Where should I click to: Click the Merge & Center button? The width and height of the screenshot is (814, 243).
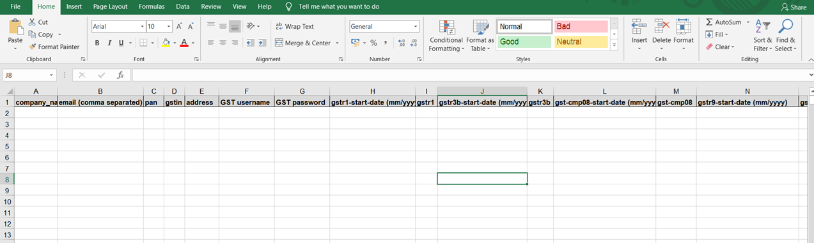tap(304, 43)
